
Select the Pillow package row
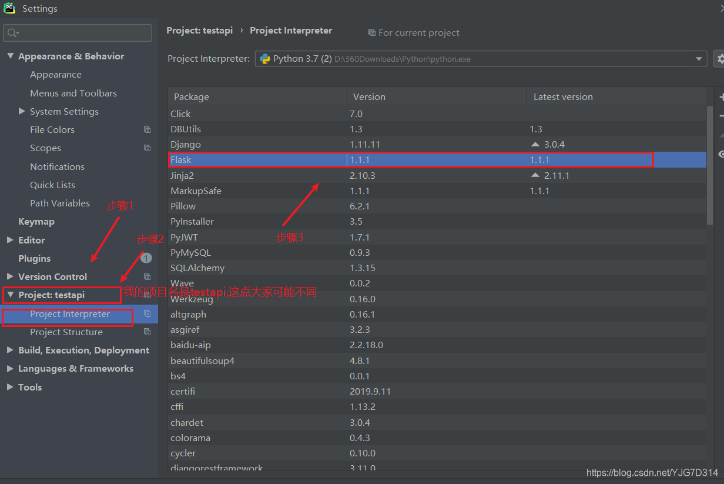click(437, 206)
